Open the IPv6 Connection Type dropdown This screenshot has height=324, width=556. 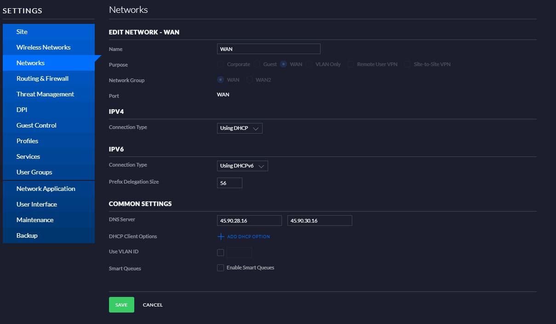(x=242, y=166)
